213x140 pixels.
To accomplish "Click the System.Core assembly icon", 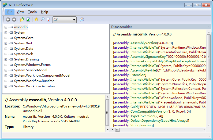I will point(11,38).
